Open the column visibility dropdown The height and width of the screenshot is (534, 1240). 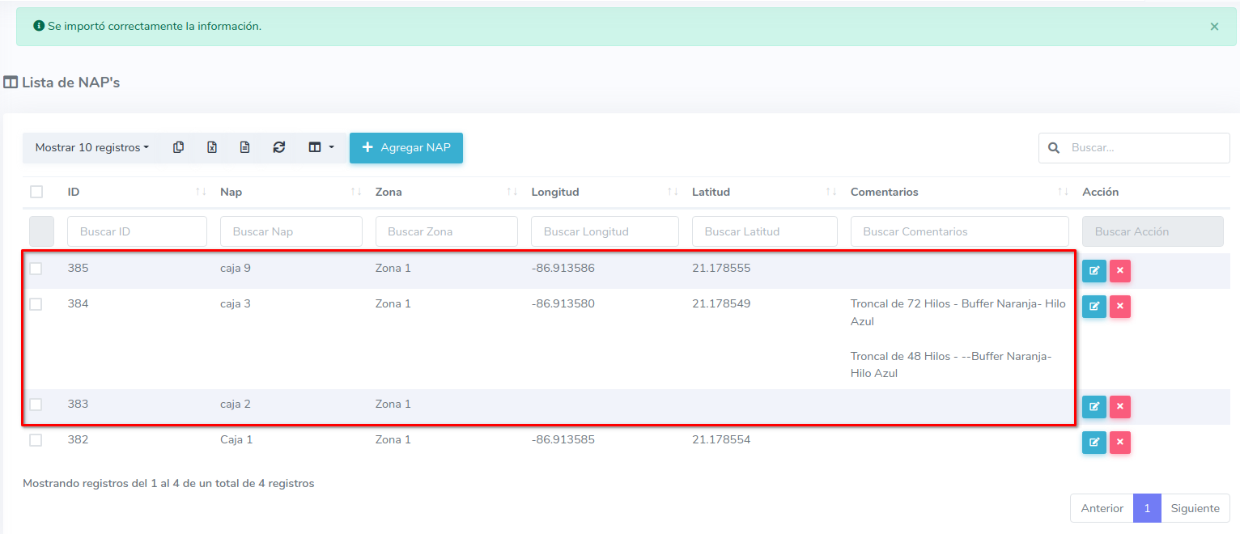(321, 147)
